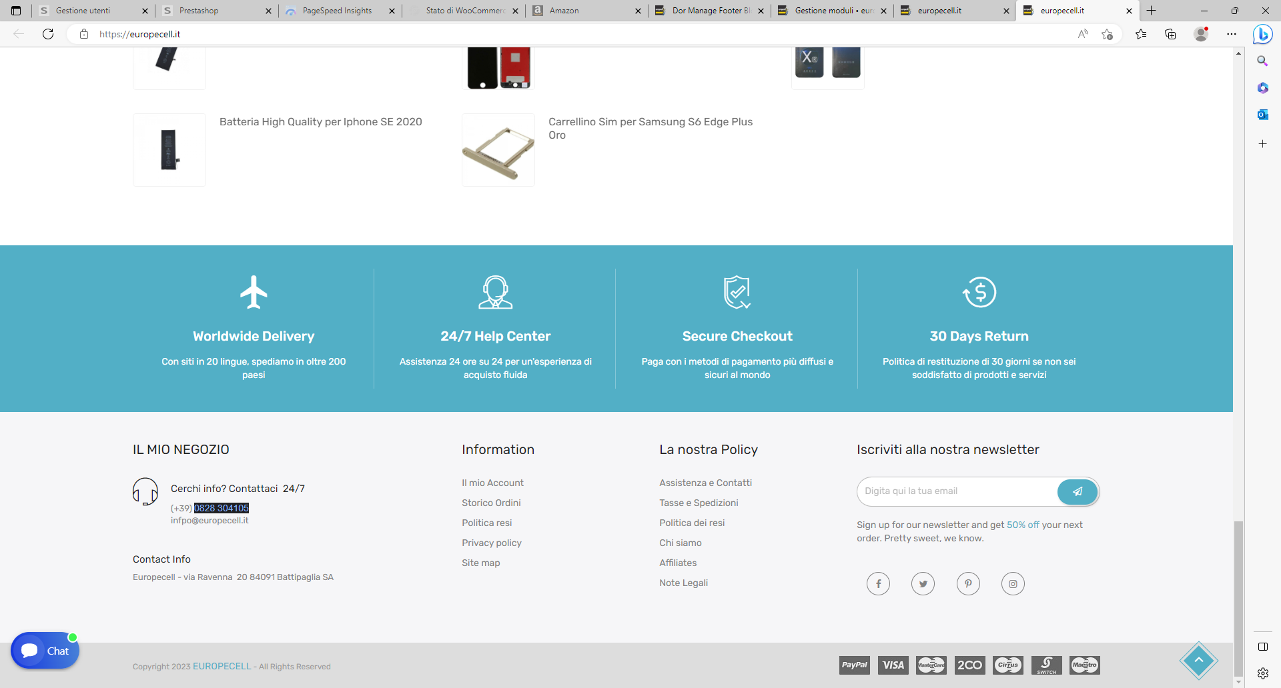The image size is (1281, 688).
Task: Refresh the browser page
Action: point(48,34)
